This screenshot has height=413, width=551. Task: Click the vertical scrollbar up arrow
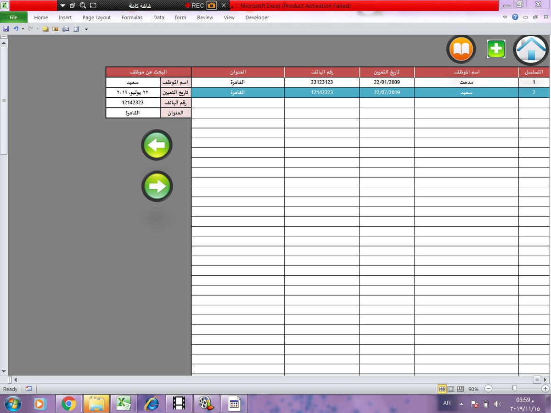pos(4,42)
